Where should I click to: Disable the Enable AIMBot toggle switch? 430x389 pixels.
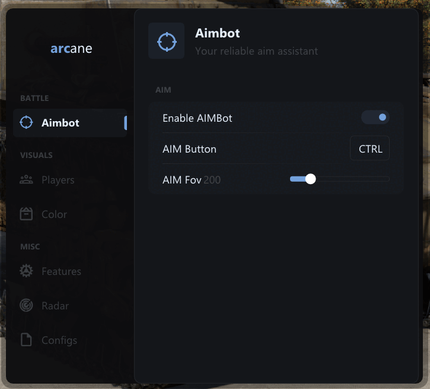click(x=375, y=118)
